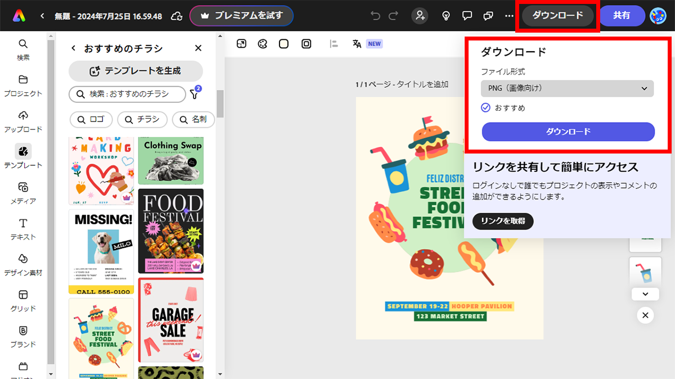Image resolution: width=675 pixels, height=379 pixels.
Task: Collapse the おすすめのチラシ panel with the back chevron
Action: click(x=73, y=48)
